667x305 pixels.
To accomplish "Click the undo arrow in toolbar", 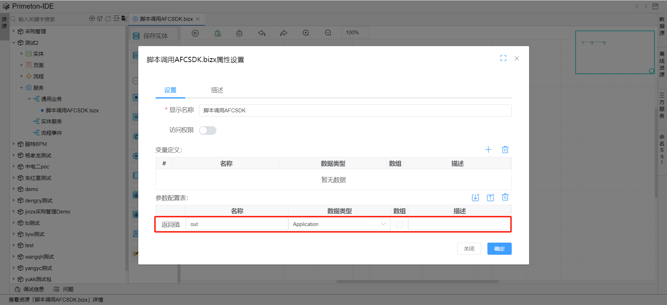I will click(262, 33).
